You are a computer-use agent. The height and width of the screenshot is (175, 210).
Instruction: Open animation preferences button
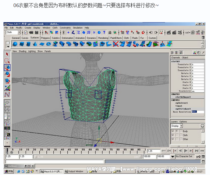[203, 156]
